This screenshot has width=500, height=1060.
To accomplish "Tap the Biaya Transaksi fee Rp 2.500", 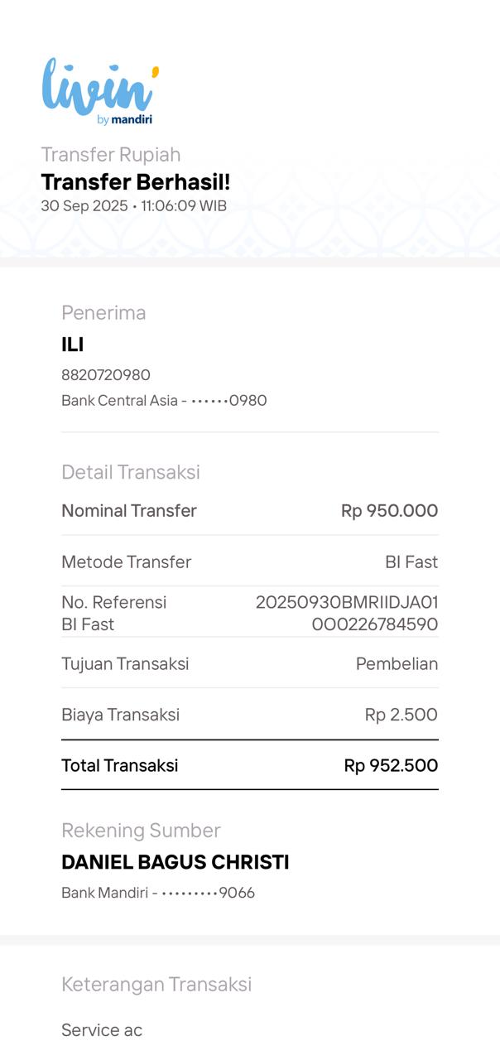I will coord(401,715).
